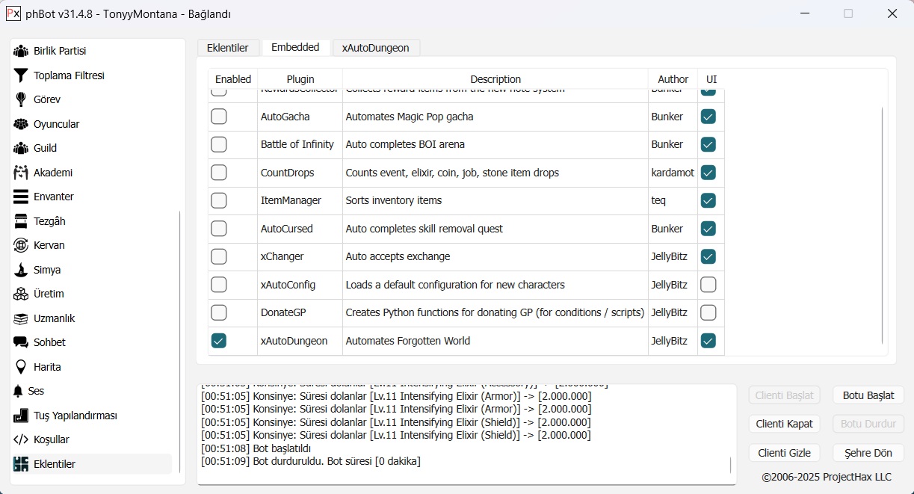Select the Görev lightbulb icon

tap(21, 99)
